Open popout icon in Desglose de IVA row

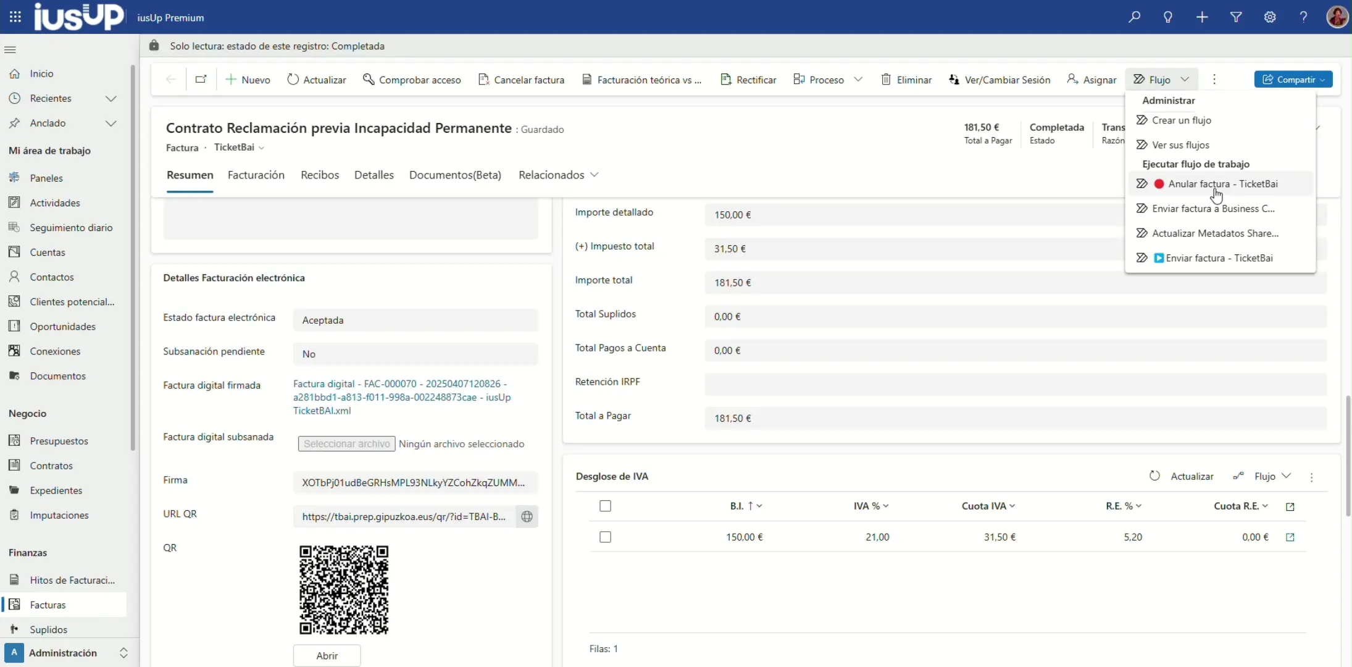click(1290, 537)
